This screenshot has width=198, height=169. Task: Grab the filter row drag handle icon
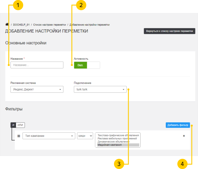pos(19,136)
